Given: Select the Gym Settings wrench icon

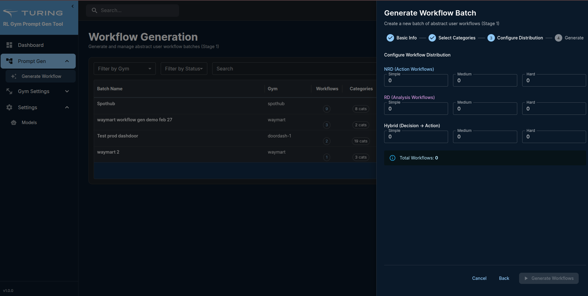Looking at the screenshot, I should pos(9,91).
